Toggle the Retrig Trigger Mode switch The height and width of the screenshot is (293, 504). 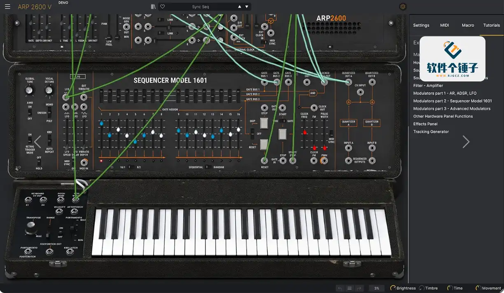click(x=30, y=139)
